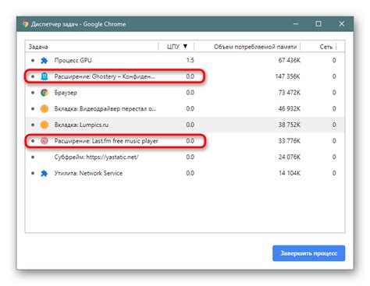Click memory value 33 776K
The image size is (370, 286).
(x=290, y=141)
